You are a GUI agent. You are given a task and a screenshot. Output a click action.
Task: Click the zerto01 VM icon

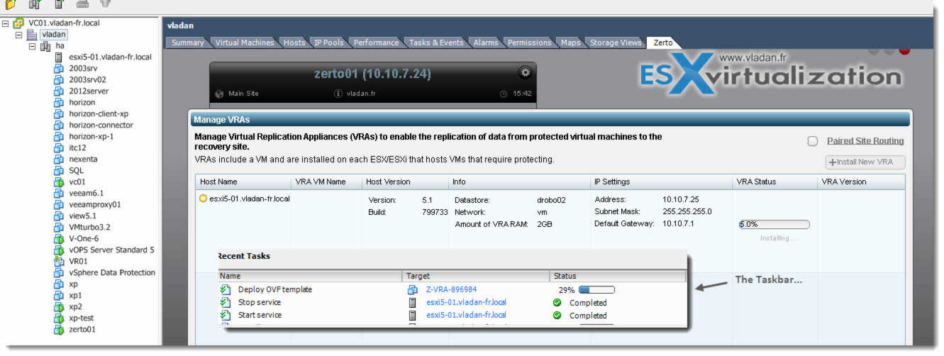click(59, 330)
